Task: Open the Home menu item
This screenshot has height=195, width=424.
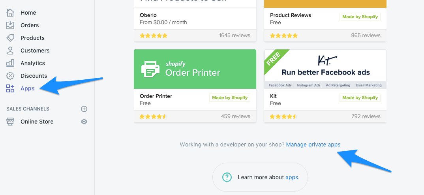Action: (x=28, y=13)
